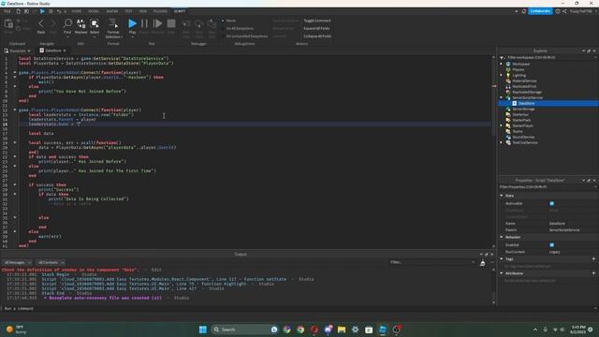Screen dimensions: 599x337
Task: Switch to the TEST ribbon tab
Action: point(129,11)
